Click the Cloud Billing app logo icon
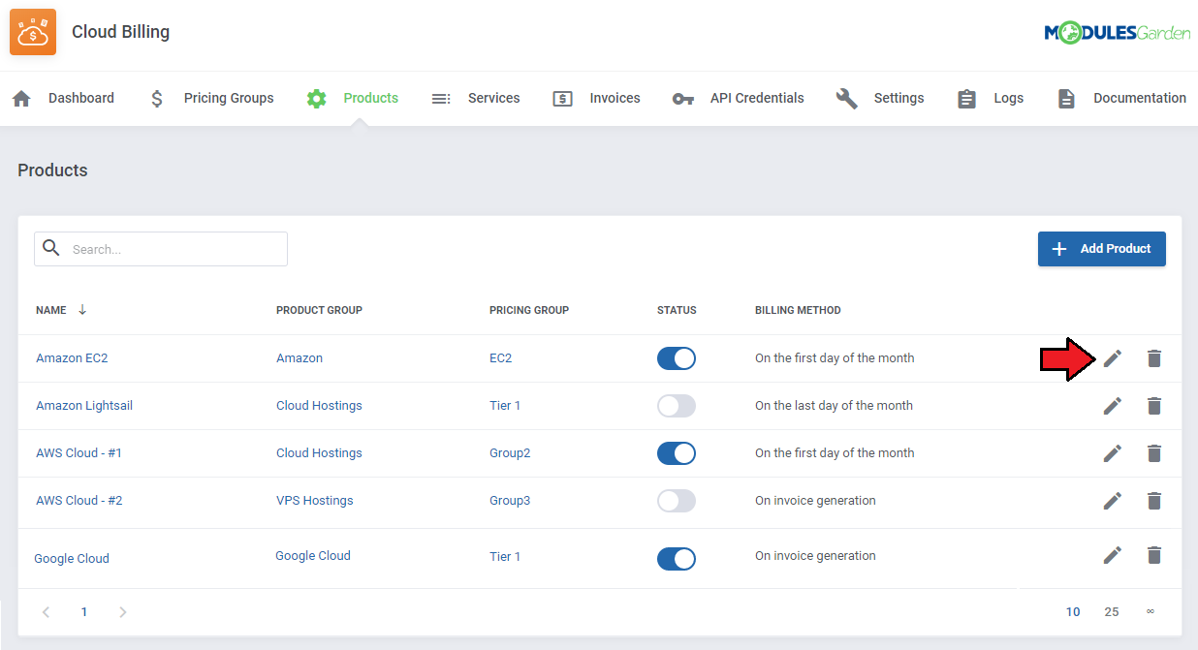1198x650 pixels. (33, 32)
